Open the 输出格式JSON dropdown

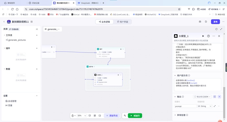pyautogui.click(x=202, y=97)
